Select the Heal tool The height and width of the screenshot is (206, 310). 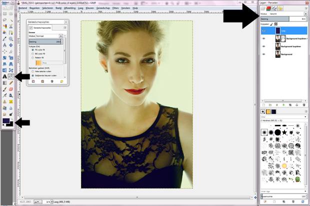pos(11,102)
